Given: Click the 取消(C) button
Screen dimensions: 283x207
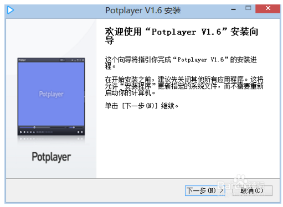Looking at the screenshot, I should pos(252,190).
